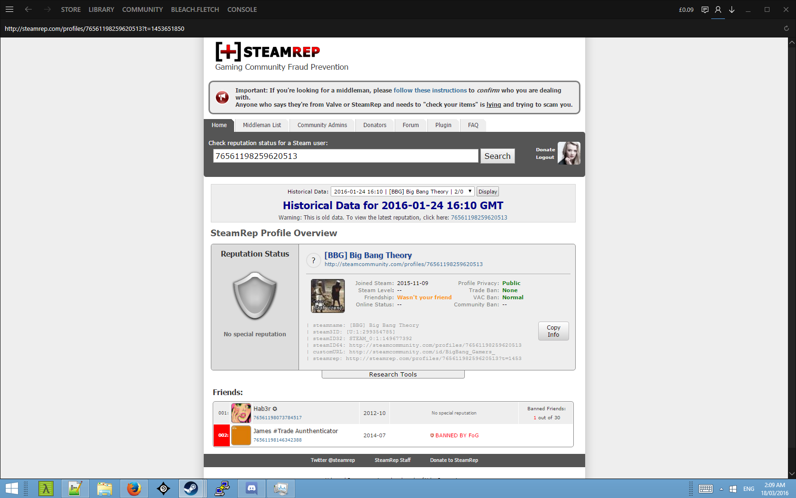Click the Copy Info button

[x=553, y=331]
